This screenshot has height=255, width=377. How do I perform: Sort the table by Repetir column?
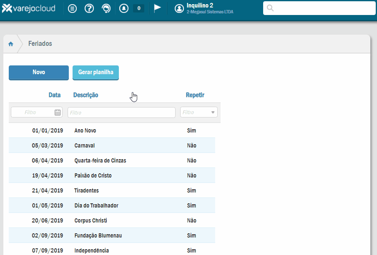click(195, 95)
